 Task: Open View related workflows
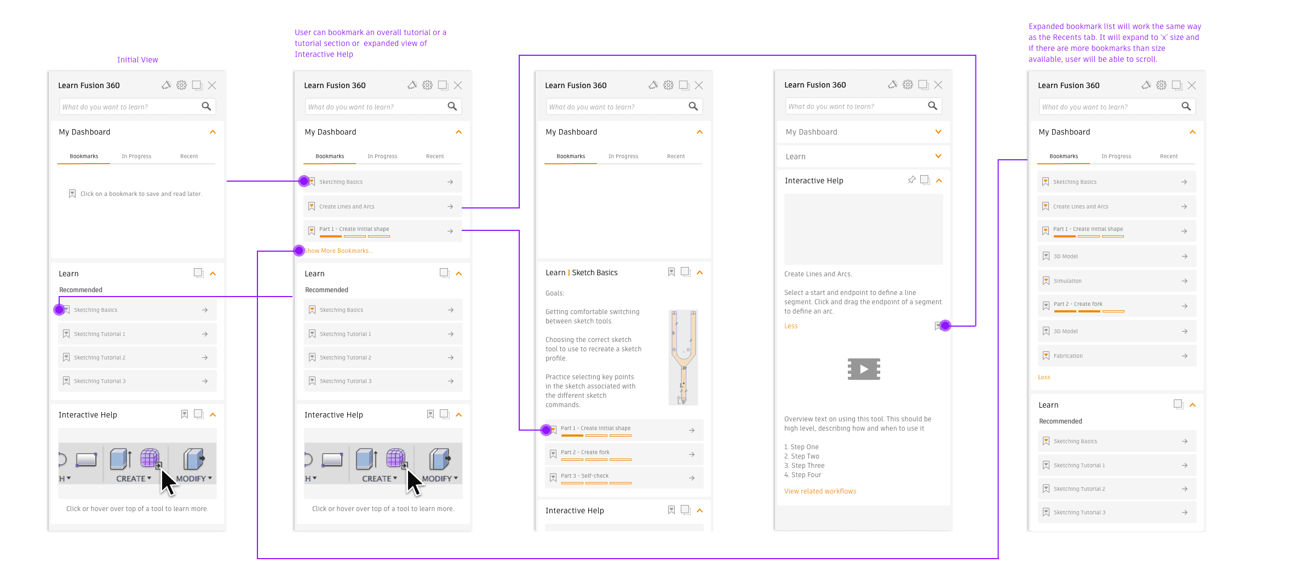820,491
